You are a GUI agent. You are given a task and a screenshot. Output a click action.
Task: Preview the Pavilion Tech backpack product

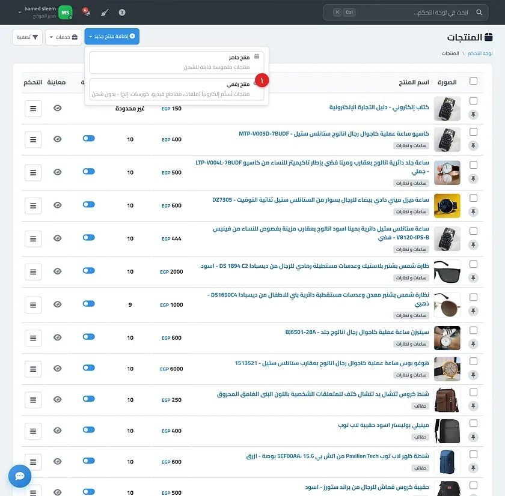coord(58,461)
